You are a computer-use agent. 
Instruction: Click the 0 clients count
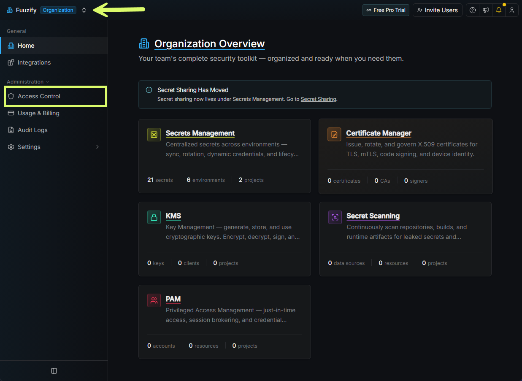(x=189, y=263)
